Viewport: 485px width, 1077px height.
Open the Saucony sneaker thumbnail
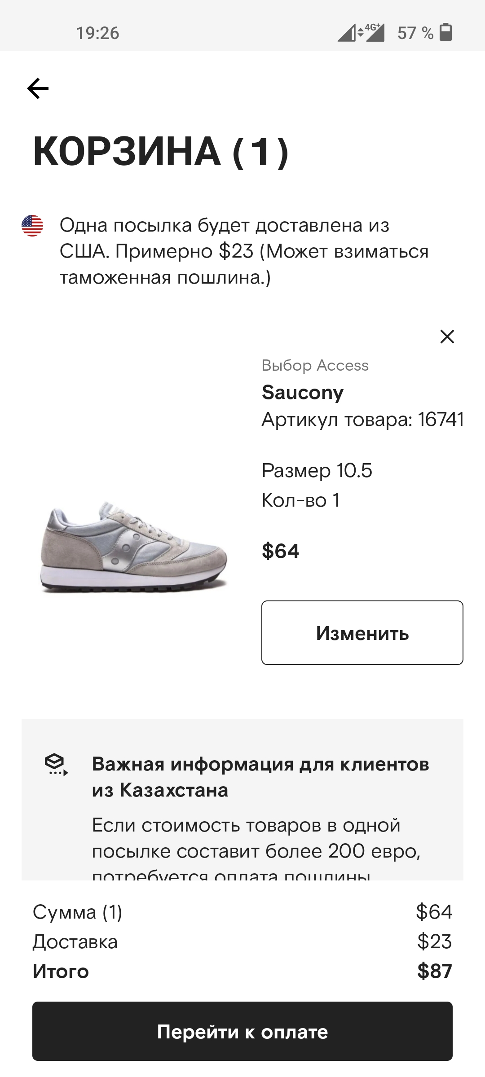[134, 547]
